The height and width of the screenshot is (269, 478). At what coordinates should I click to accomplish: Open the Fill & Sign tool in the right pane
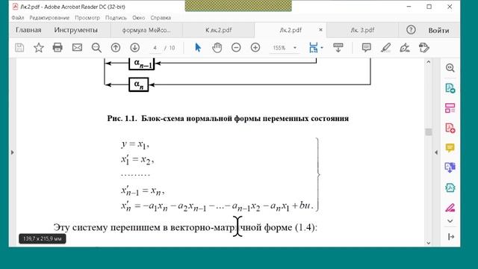[450, 208]
